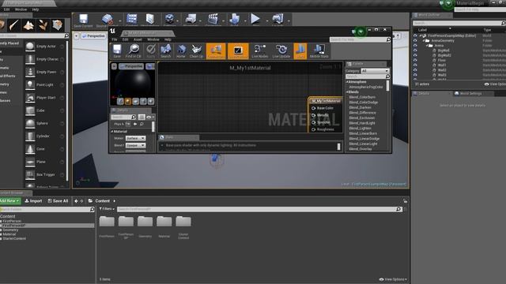
Task: Open the Marketplace toolbar icon
Action: pyautogui.click(x=150, y=20)
